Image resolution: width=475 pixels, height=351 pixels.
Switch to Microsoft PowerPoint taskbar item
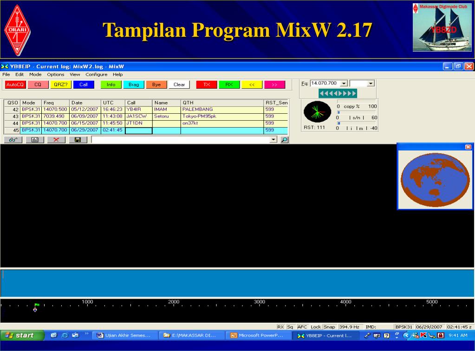(x=258, y=335)
